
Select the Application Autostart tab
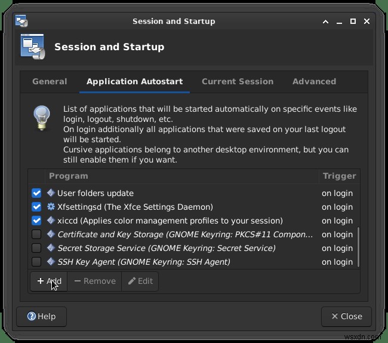[135, 81]
